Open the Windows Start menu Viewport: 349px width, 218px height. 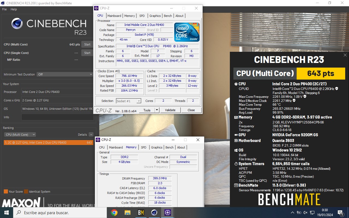(x=6, y=213)
